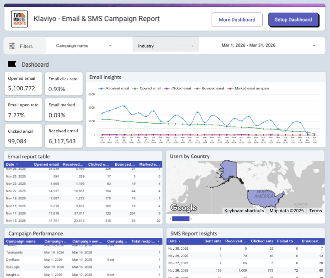Click the Users by Country title
330x278 pixels.
tap(190, 156)
